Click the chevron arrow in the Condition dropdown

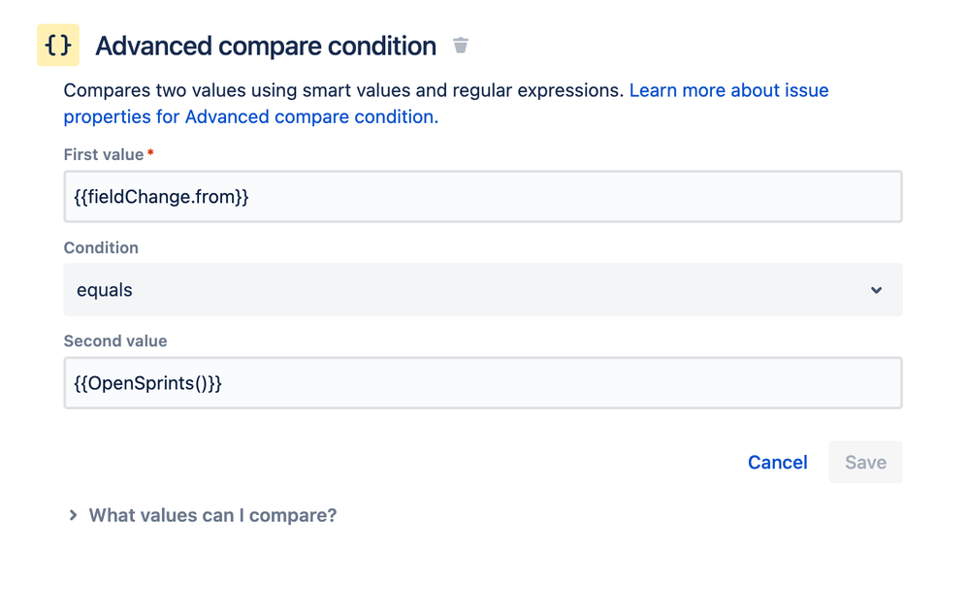pos(876,290)
